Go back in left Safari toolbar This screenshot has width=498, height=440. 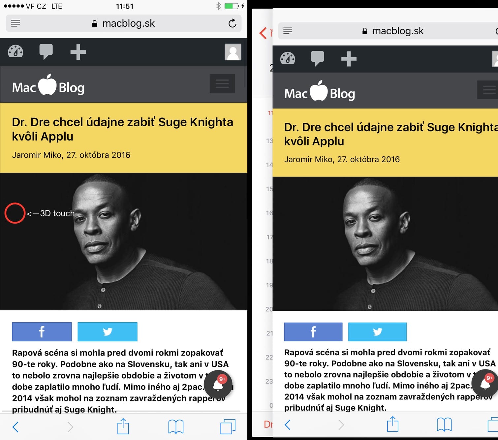[x=16, y=427]
